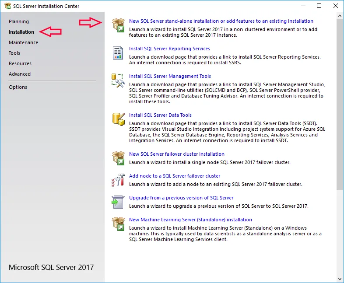Click the Machine Learning Server box icon
This screenshot has width=344, height=283.
click(x=118, y=224)
